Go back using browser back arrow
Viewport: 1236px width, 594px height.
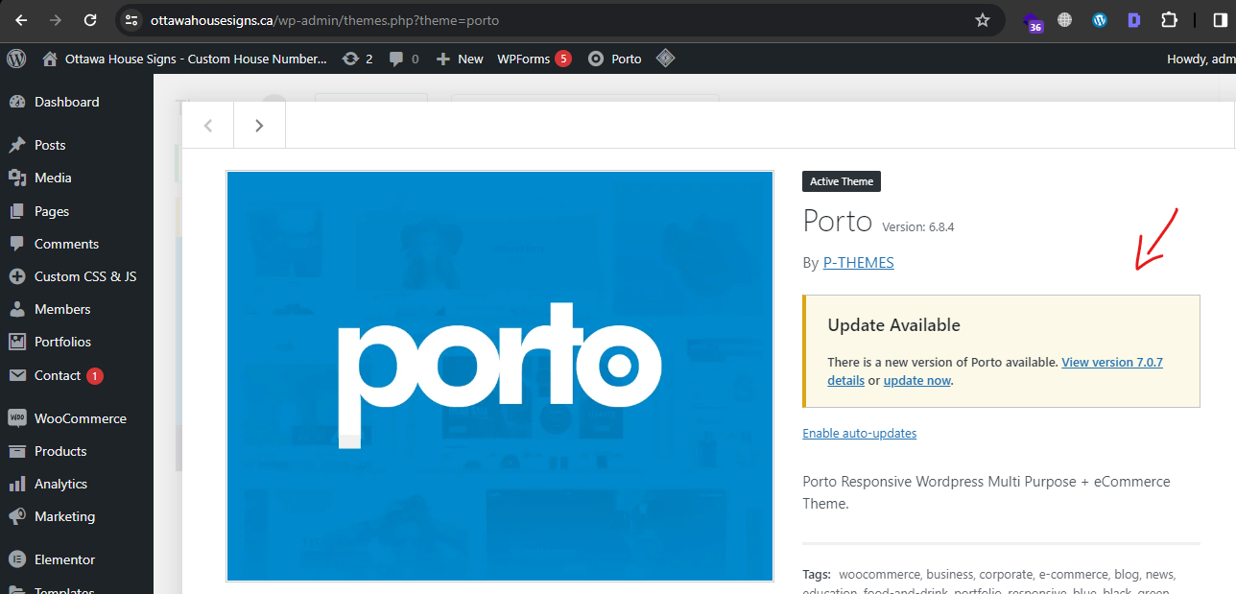tap(21, 20)
